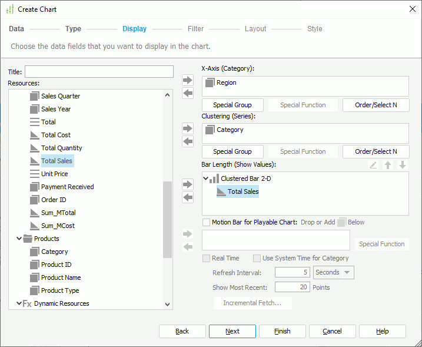The image size is (422, 347).
Task: Click the Sales Year field icon
Action: coord(35,109)
